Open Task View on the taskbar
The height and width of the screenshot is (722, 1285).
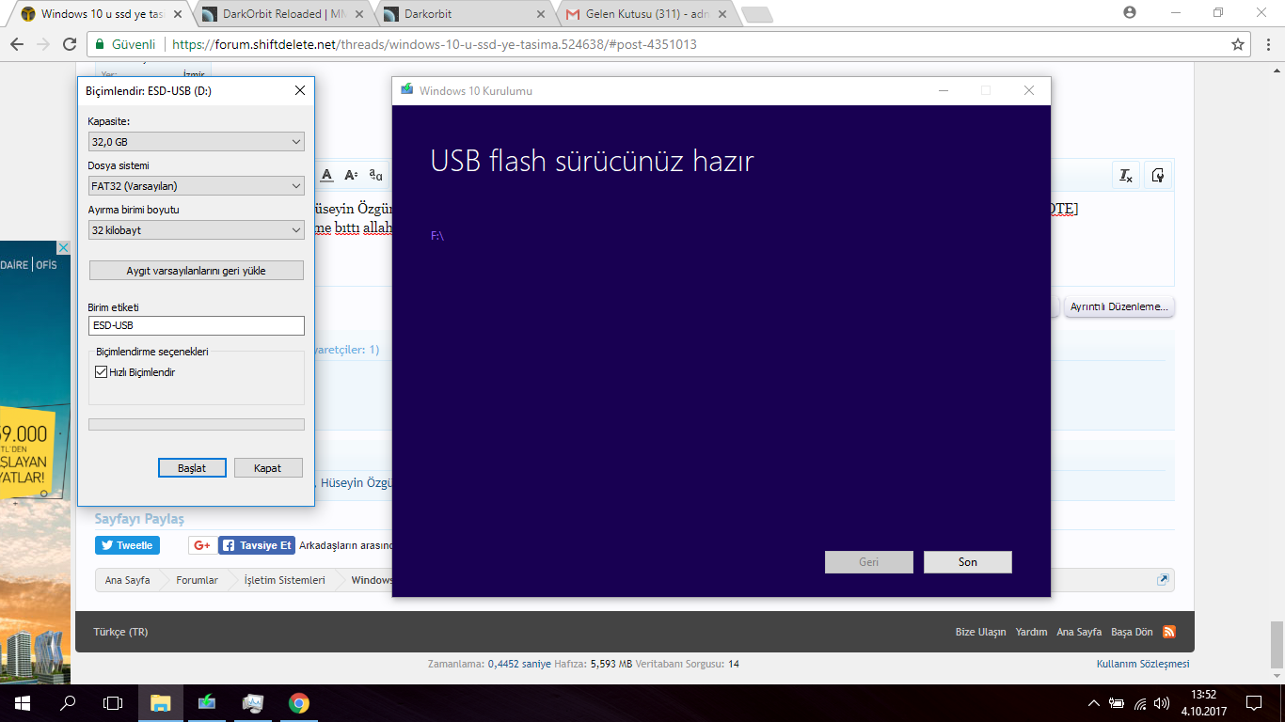pos(113,702)
